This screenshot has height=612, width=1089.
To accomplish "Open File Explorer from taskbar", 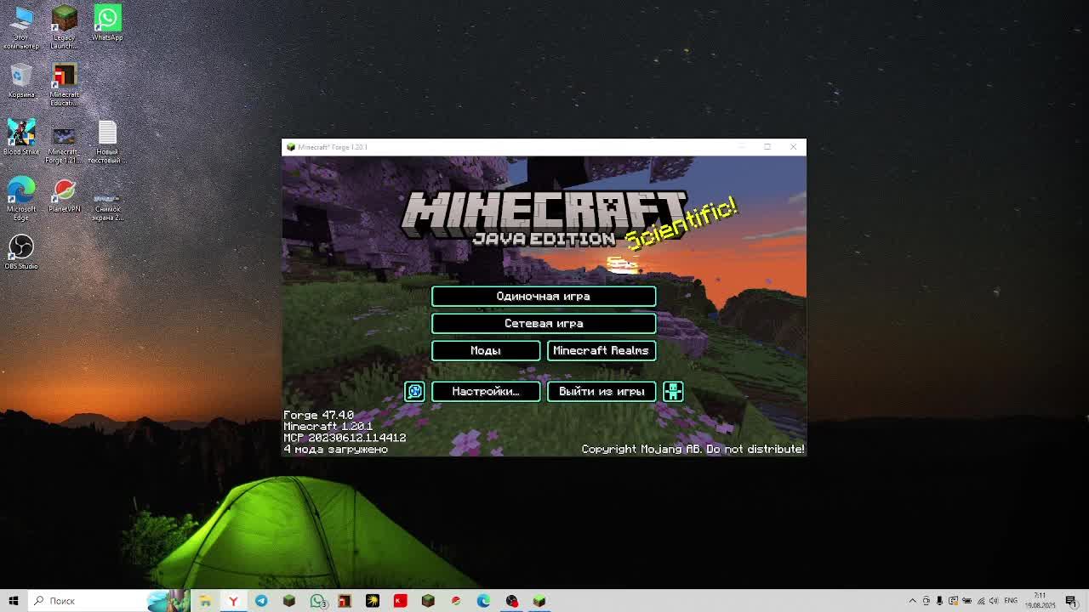I will coord(205,601).
